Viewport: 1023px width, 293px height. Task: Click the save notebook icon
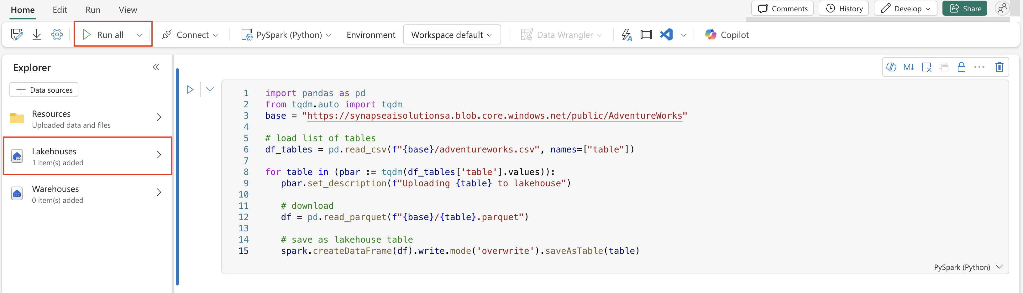[17, 34]
